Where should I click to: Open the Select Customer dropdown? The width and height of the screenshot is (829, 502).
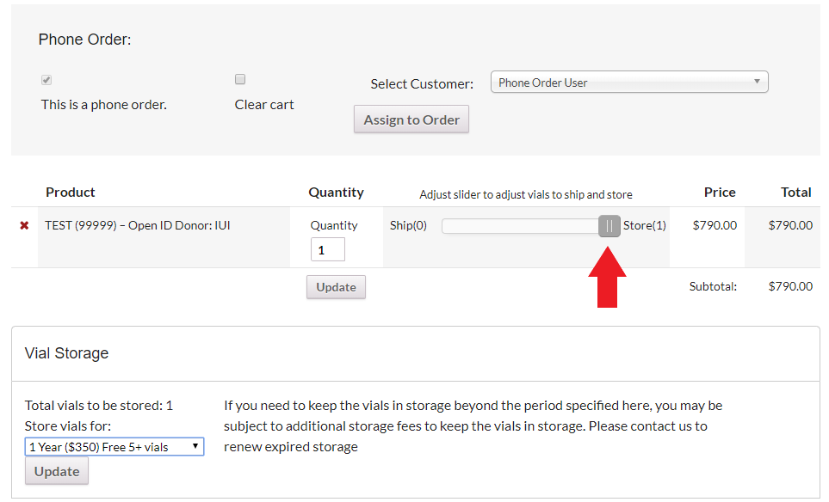click(x=628, y=83)
